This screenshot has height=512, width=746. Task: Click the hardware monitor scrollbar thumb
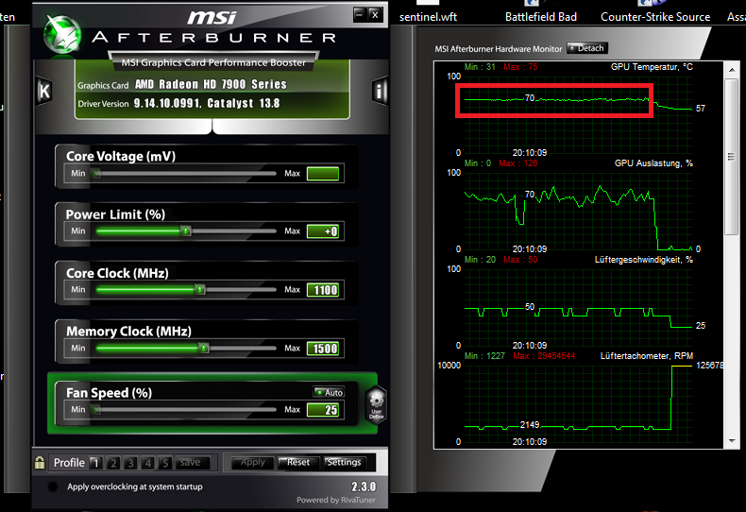click(731, 157)
